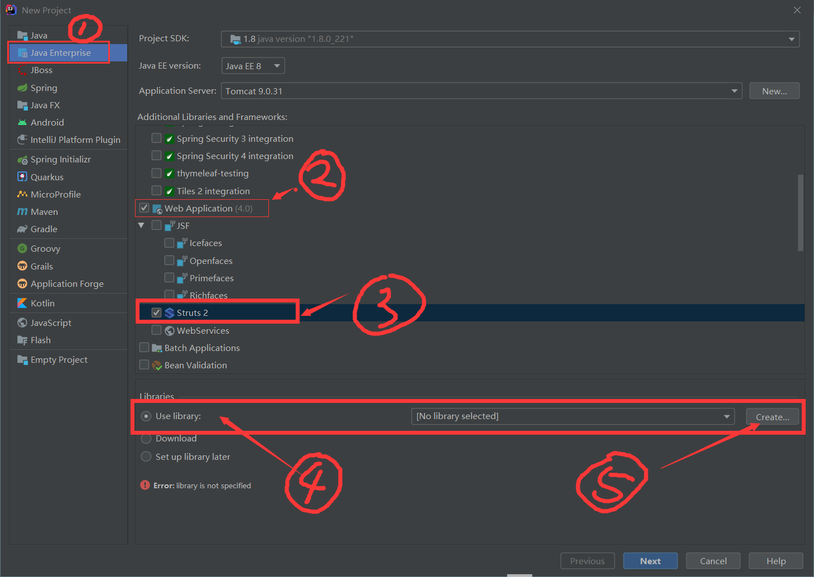
Task: Select the Spring Initializr icon
Action: tap(22, 160)
